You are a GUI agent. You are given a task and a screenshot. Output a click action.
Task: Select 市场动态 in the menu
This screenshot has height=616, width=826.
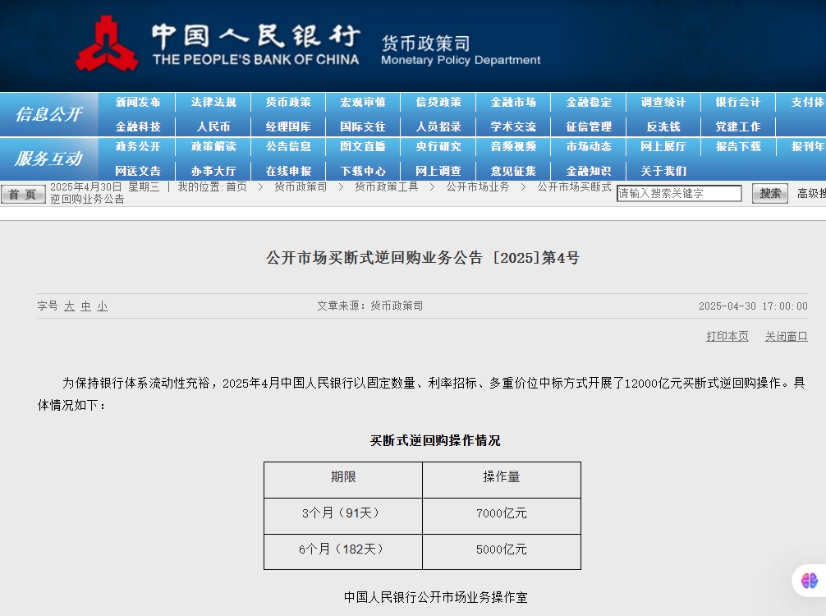[x=589, y=146]
